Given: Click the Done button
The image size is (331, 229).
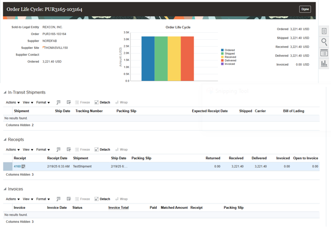Looking at the screenshot, I should tap(305, 9).
